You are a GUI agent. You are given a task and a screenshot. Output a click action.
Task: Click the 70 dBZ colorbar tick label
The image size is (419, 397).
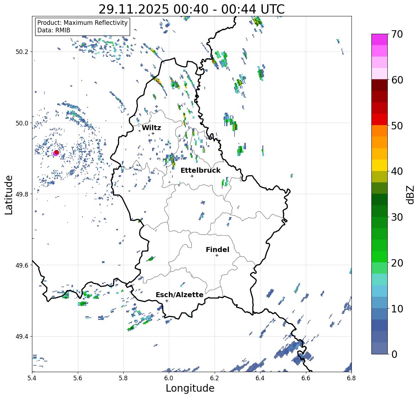pos(397,34)
